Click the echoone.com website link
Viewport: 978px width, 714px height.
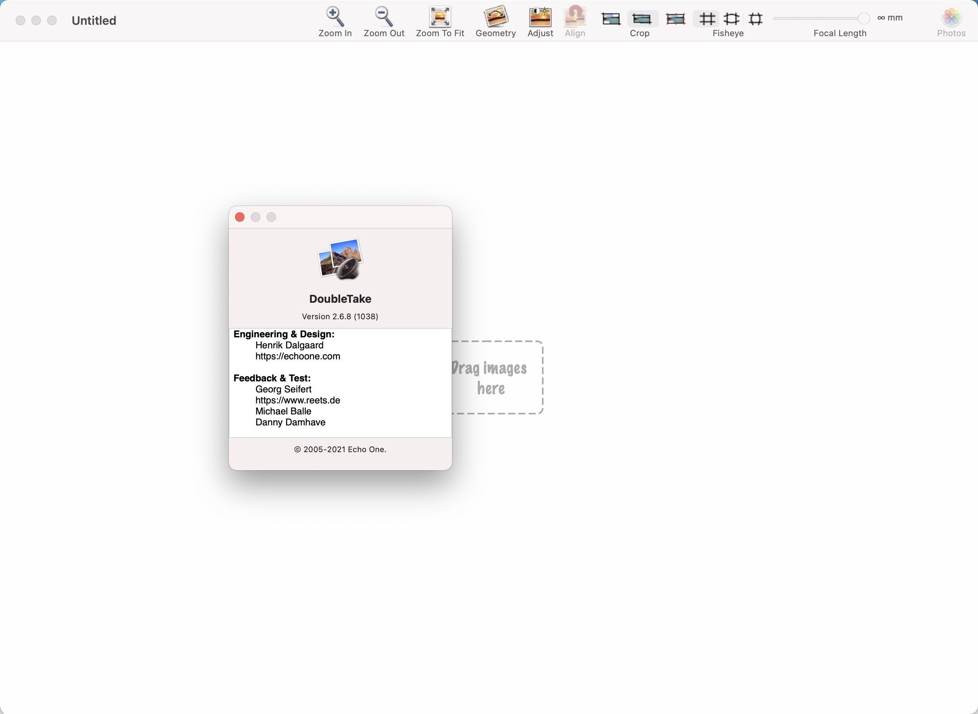click(298, 355)
